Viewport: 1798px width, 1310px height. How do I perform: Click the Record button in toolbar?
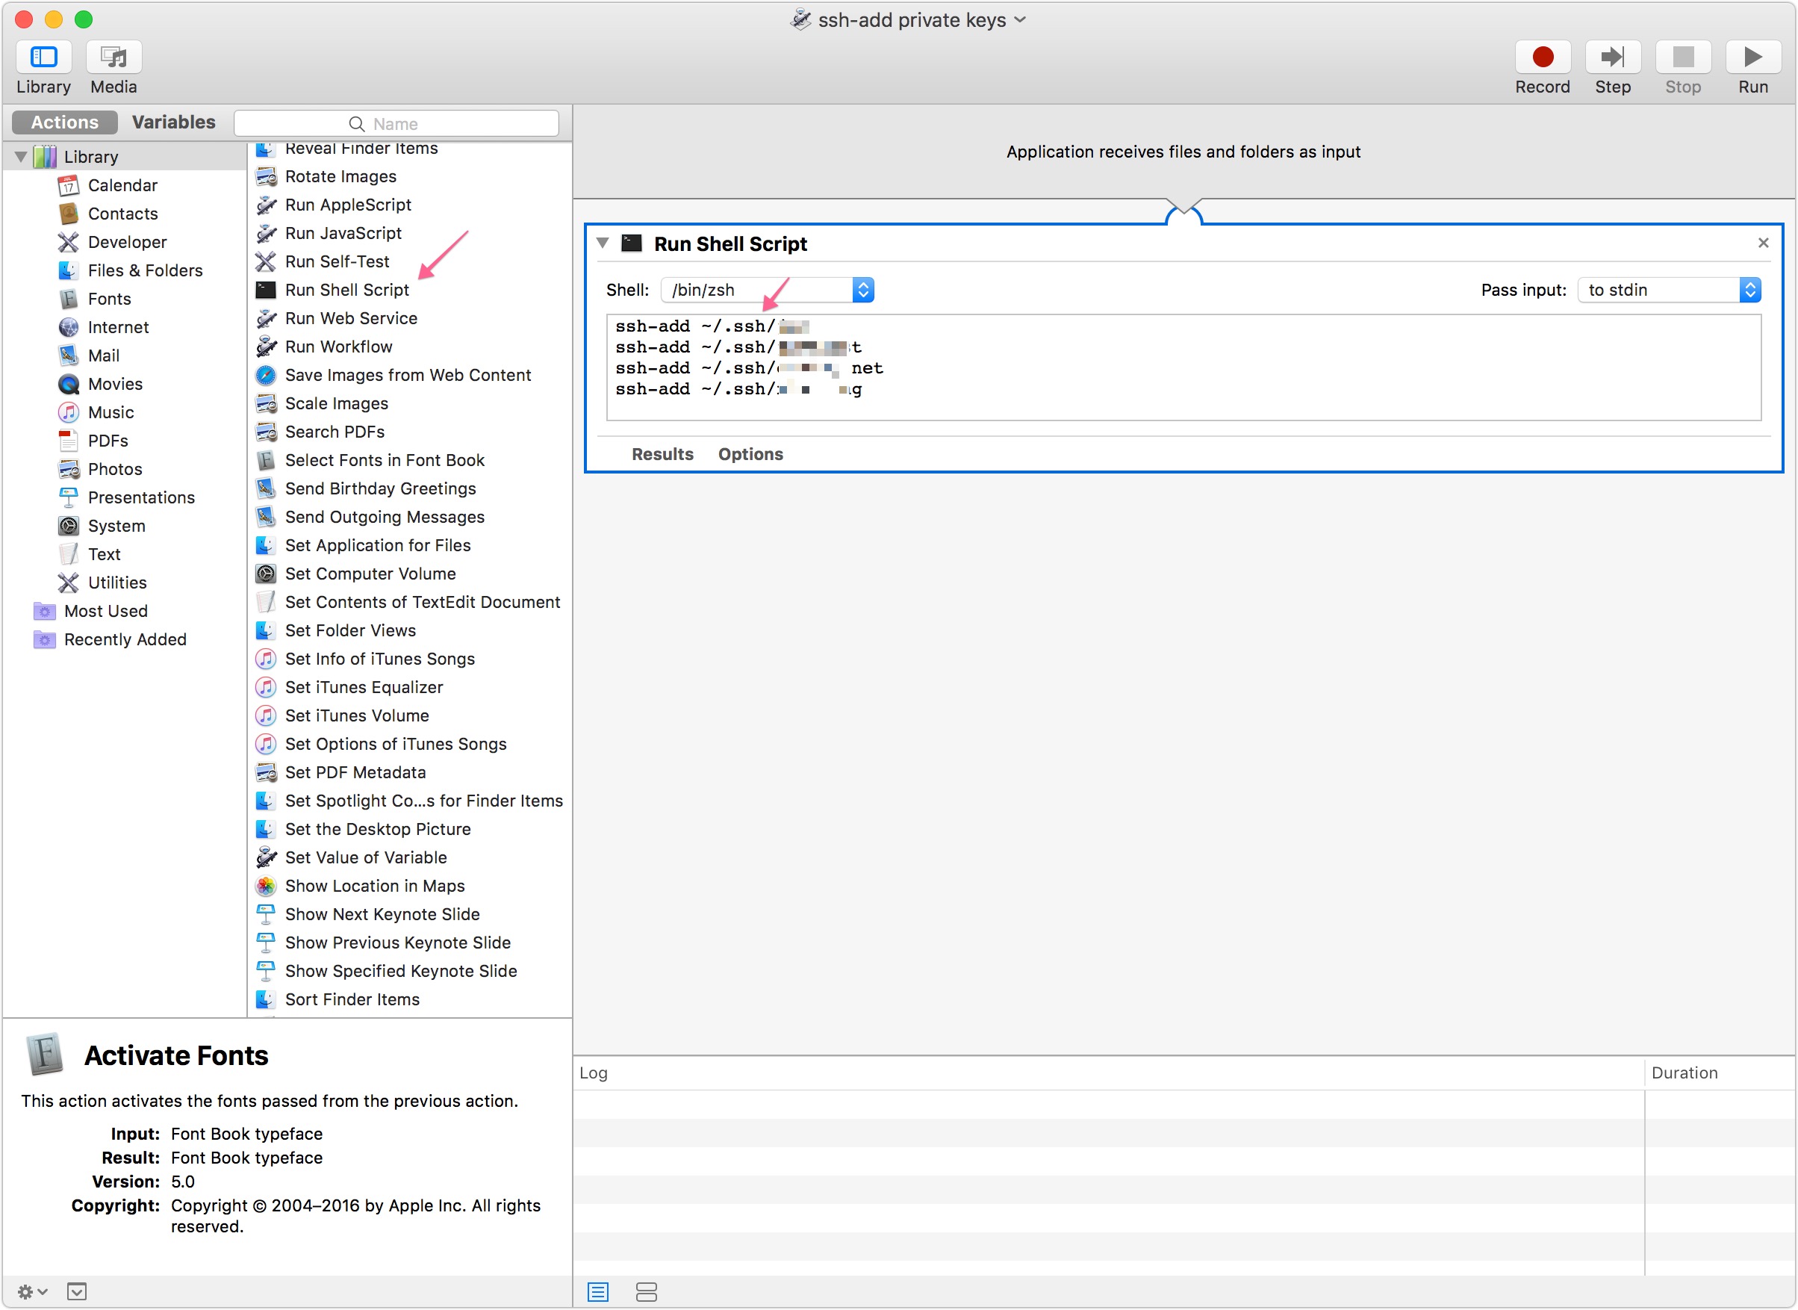[1542, 57]
